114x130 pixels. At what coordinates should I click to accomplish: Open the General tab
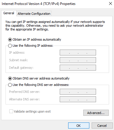[x=9, y=13]
